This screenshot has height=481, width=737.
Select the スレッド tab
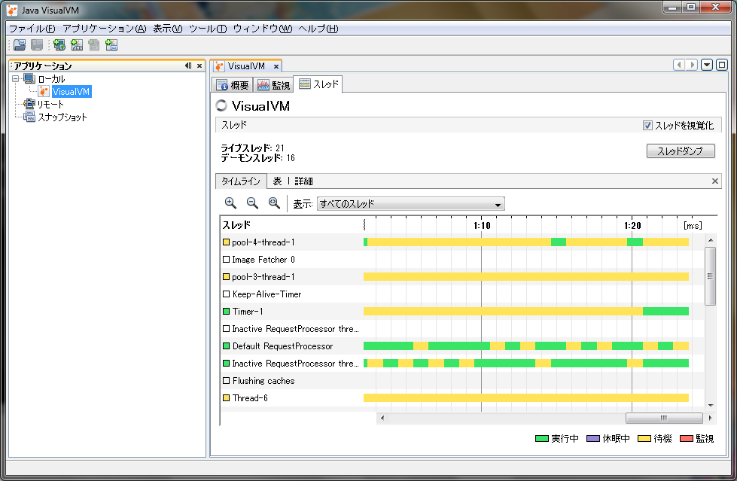coord(318,84)
